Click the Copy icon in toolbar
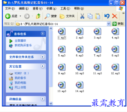Viewport: 127px width, 112px height. pyautogui.click(x=90, y=16)
